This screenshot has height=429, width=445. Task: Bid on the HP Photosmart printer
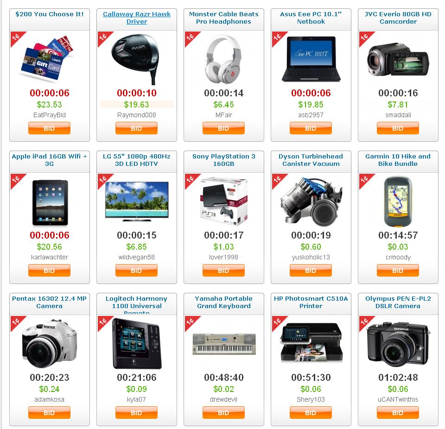click(x=311, y=412)
